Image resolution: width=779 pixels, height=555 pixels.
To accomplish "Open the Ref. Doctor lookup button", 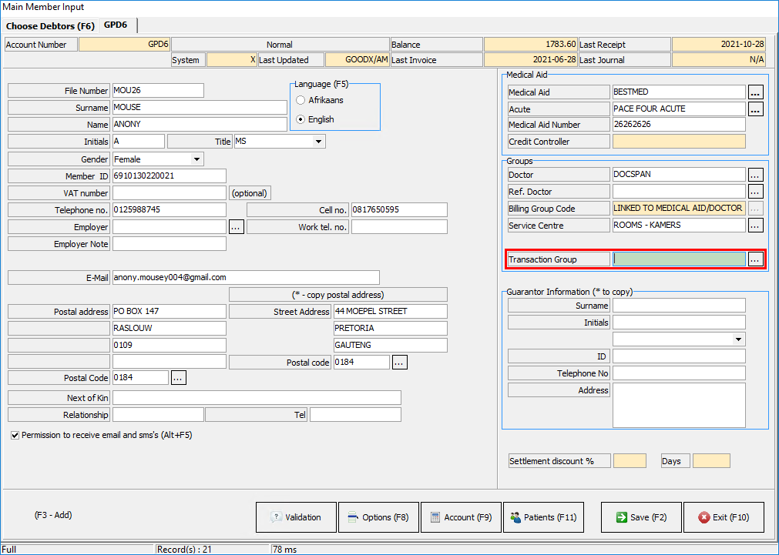I will pyautogui.click(x=755, y=192).
